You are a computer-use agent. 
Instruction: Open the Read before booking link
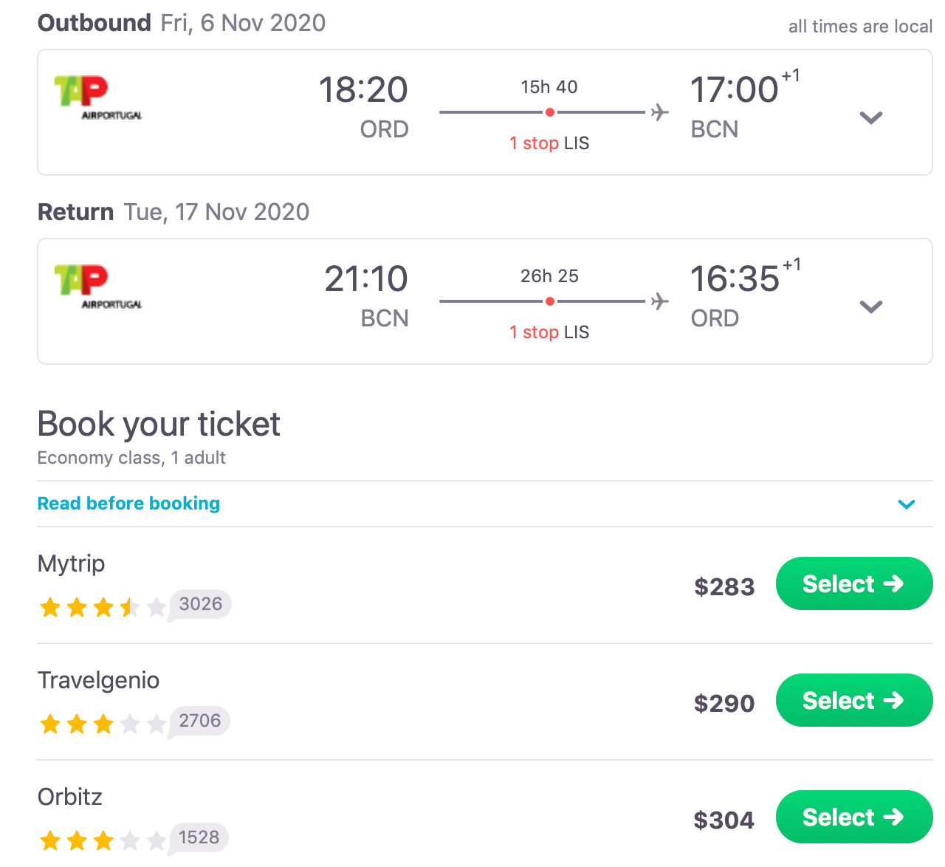point(129,504)
